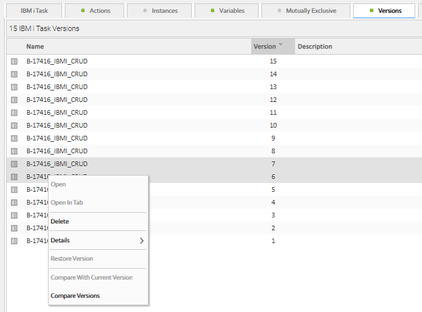Select the version 9 row name
422x312 pixels.
[57, 138]
